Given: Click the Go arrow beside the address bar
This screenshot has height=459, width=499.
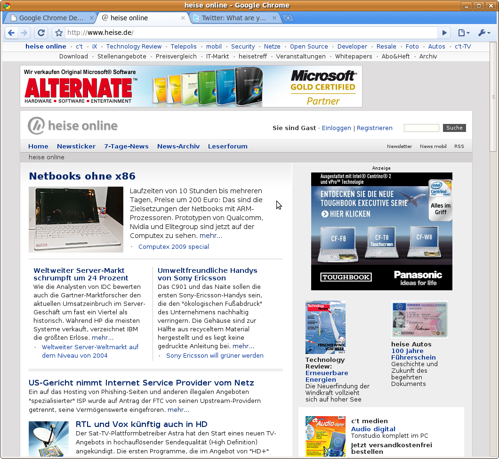Looking at the screenshot, I should 444,33.
